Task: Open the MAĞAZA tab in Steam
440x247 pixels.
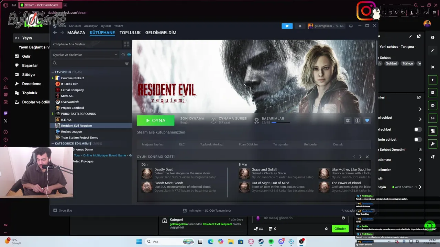Action: pyautogui.click(x=76, y=33)
